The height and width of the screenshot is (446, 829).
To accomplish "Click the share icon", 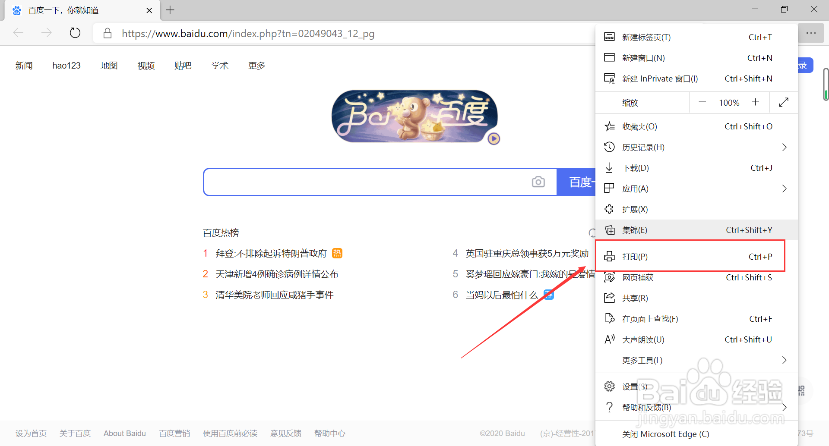I will 609,298.
